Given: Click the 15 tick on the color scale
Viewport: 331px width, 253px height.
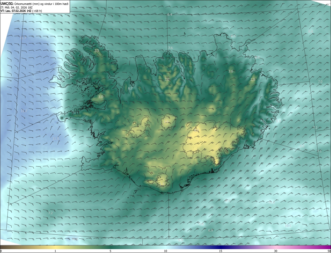Looking at the screenshot, I should point(221,251).
